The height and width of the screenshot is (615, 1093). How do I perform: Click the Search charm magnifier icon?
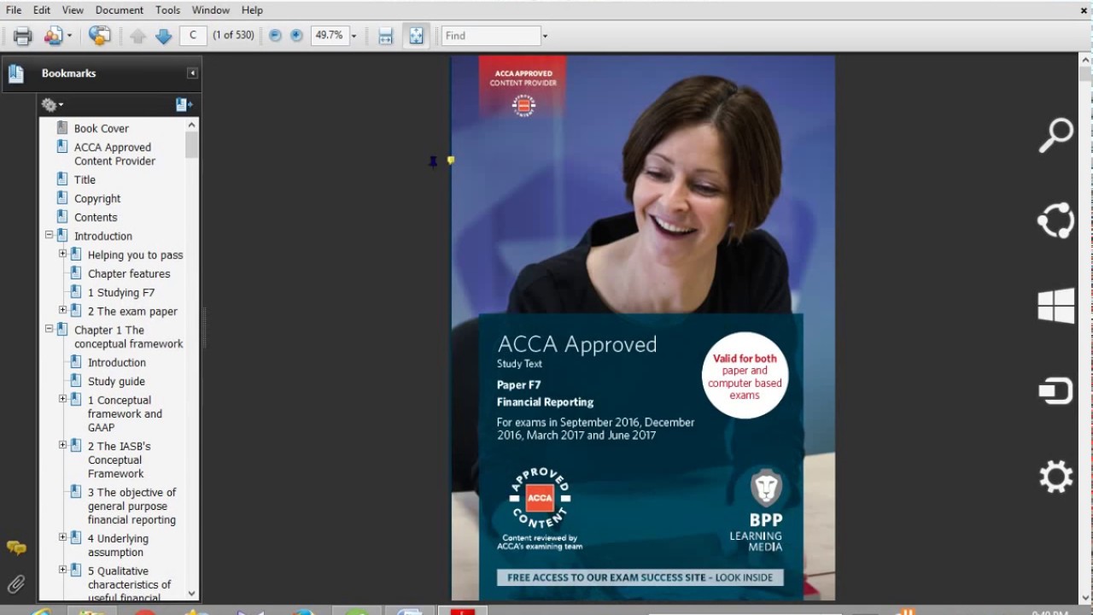(1056, 135)
